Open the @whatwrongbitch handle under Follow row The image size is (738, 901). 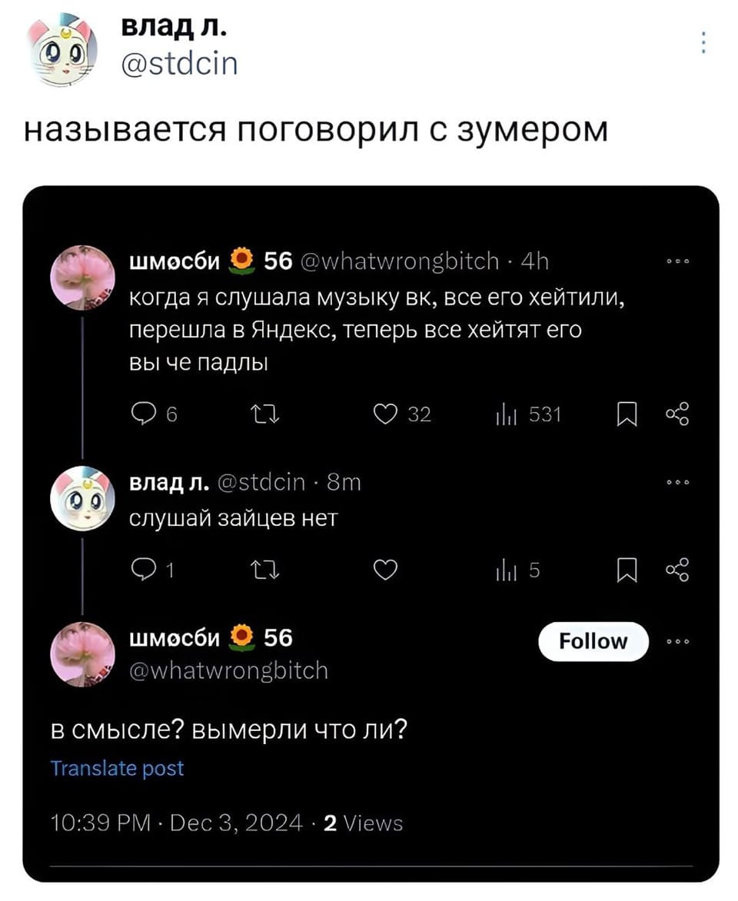click(x=228, y=670)
